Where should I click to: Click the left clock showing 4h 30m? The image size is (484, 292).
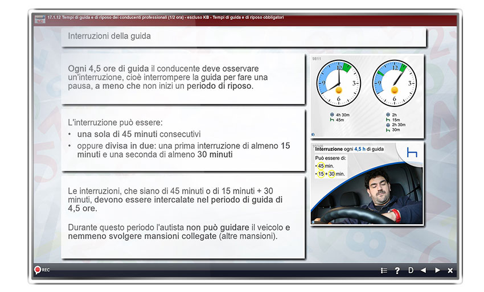(x=339, y=84)
